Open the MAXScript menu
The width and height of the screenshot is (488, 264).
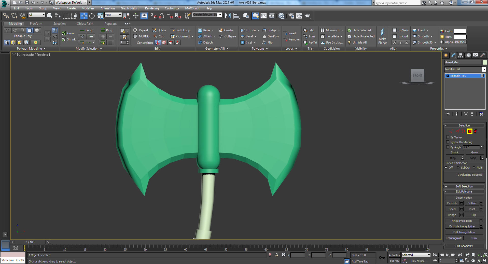tap(192, 8)
